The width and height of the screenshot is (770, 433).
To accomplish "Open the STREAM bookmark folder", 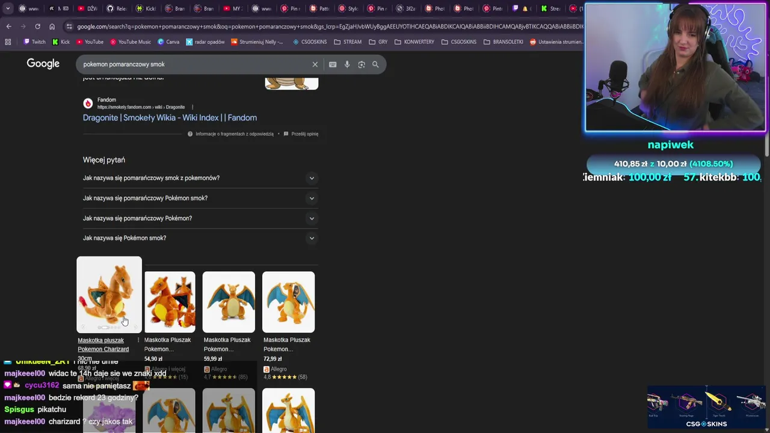I will click(x=347, y=42).
